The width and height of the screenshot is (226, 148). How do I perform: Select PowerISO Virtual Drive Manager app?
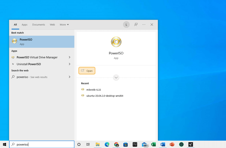[42, 57]
